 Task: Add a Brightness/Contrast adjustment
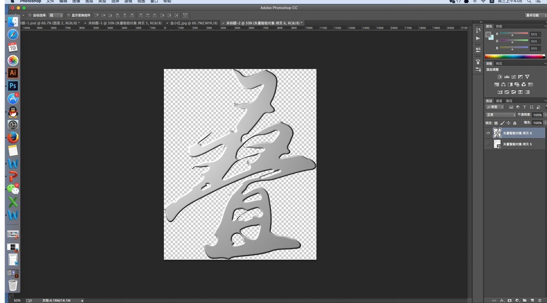click(x=500, y=77)
